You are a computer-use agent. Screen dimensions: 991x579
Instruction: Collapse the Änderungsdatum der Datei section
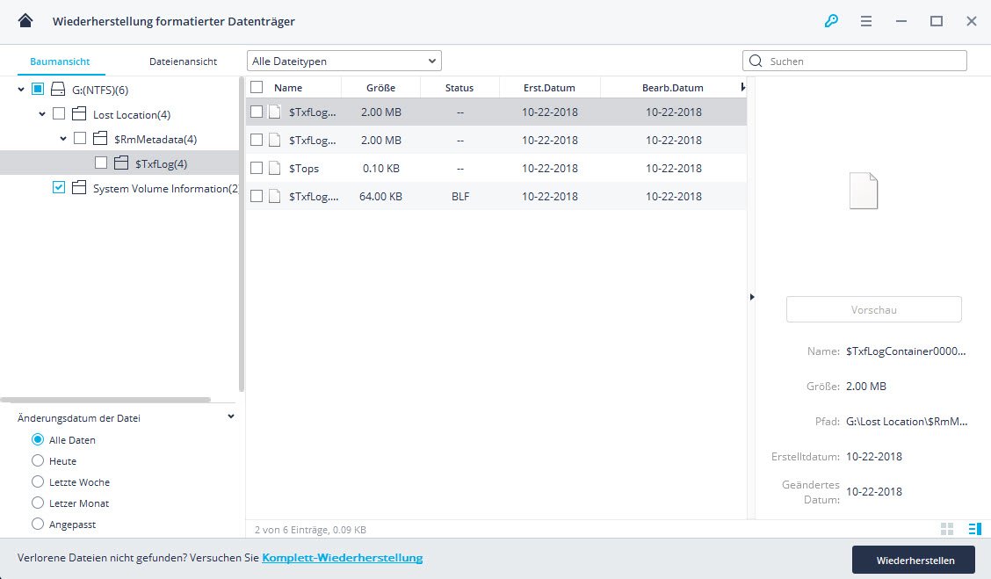(x=231, y=416)
